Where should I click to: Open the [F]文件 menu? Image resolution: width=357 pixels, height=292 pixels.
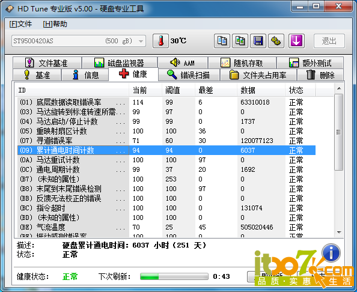[20, 24]
